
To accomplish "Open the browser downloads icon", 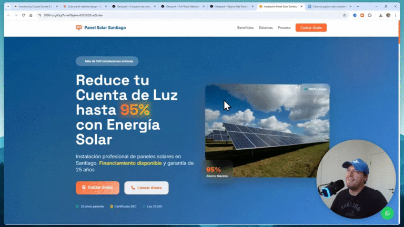I will (380, 15).
